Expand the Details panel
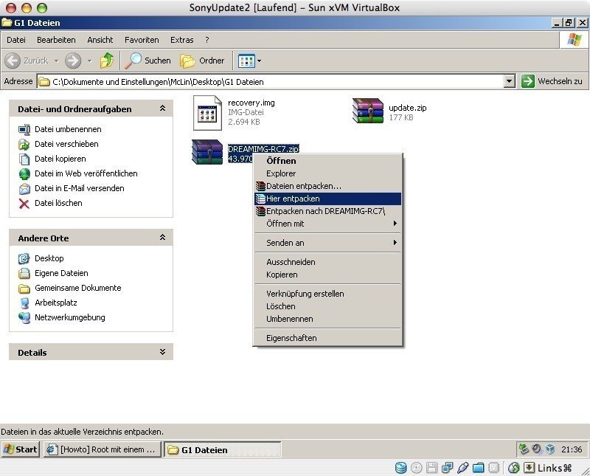The width and height of the screenshot is (590, 476). (x=162, y=352)
